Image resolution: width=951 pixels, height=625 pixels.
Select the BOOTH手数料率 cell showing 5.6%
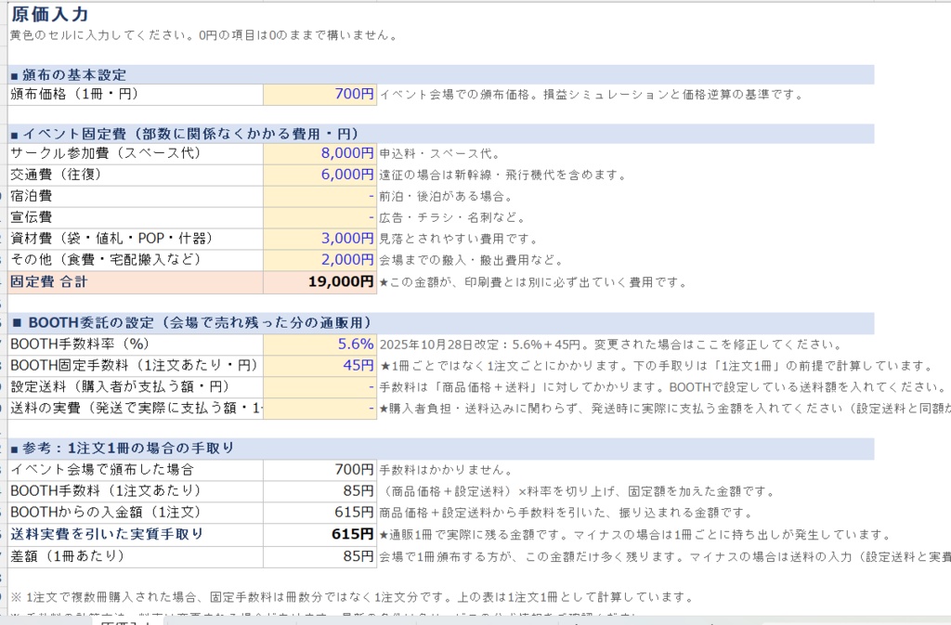coord(319,345)
